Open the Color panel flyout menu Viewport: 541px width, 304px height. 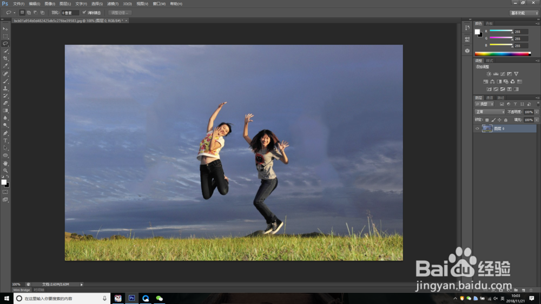(537, 23)
